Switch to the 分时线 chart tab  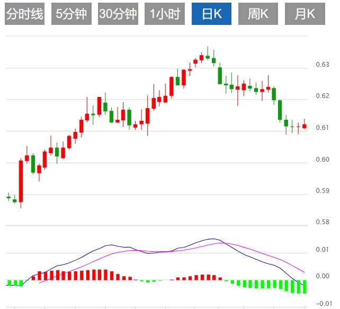[x=24, y=14]
